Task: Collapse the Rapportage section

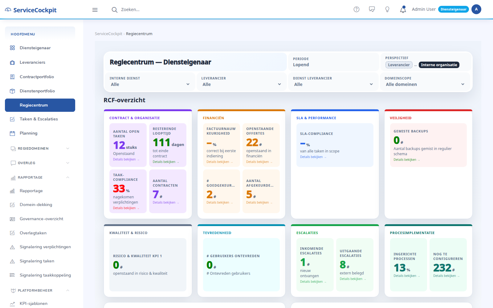Action: tap(40, 177)
